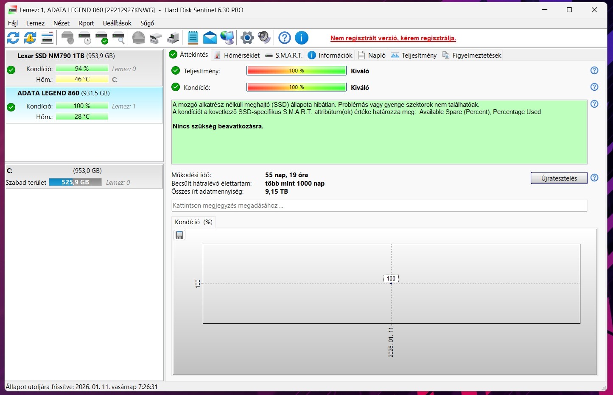
Task: Click the disk with green checkmark icon
Action: (x=102, y=38)
